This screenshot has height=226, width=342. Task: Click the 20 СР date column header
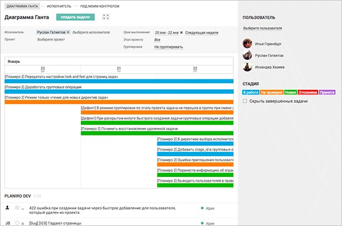point(43,69)
